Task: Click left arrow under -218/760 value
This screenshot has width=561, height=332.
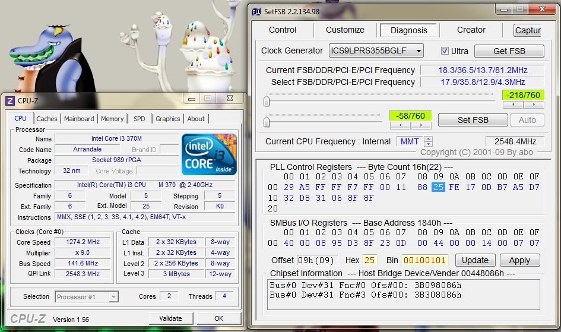Action: click(514, 105)
